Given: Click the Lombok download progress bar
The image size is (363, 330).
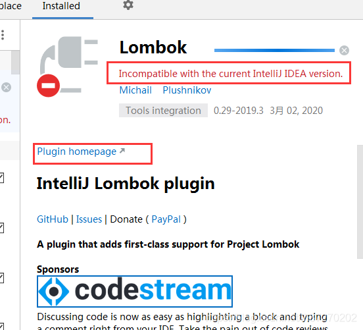Looking at the screenshot, I should tap(274, 50).
